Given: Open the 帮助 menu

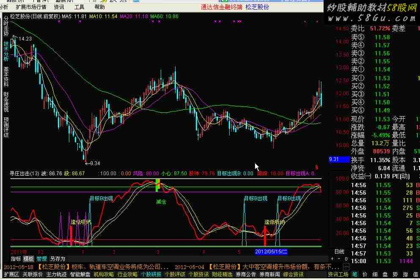Looking at the screenshot, I should (x=100, y=7).
